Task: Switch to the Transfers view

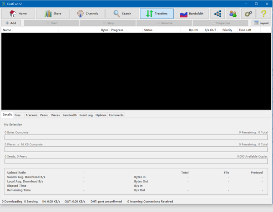Action: coord(157,14)
